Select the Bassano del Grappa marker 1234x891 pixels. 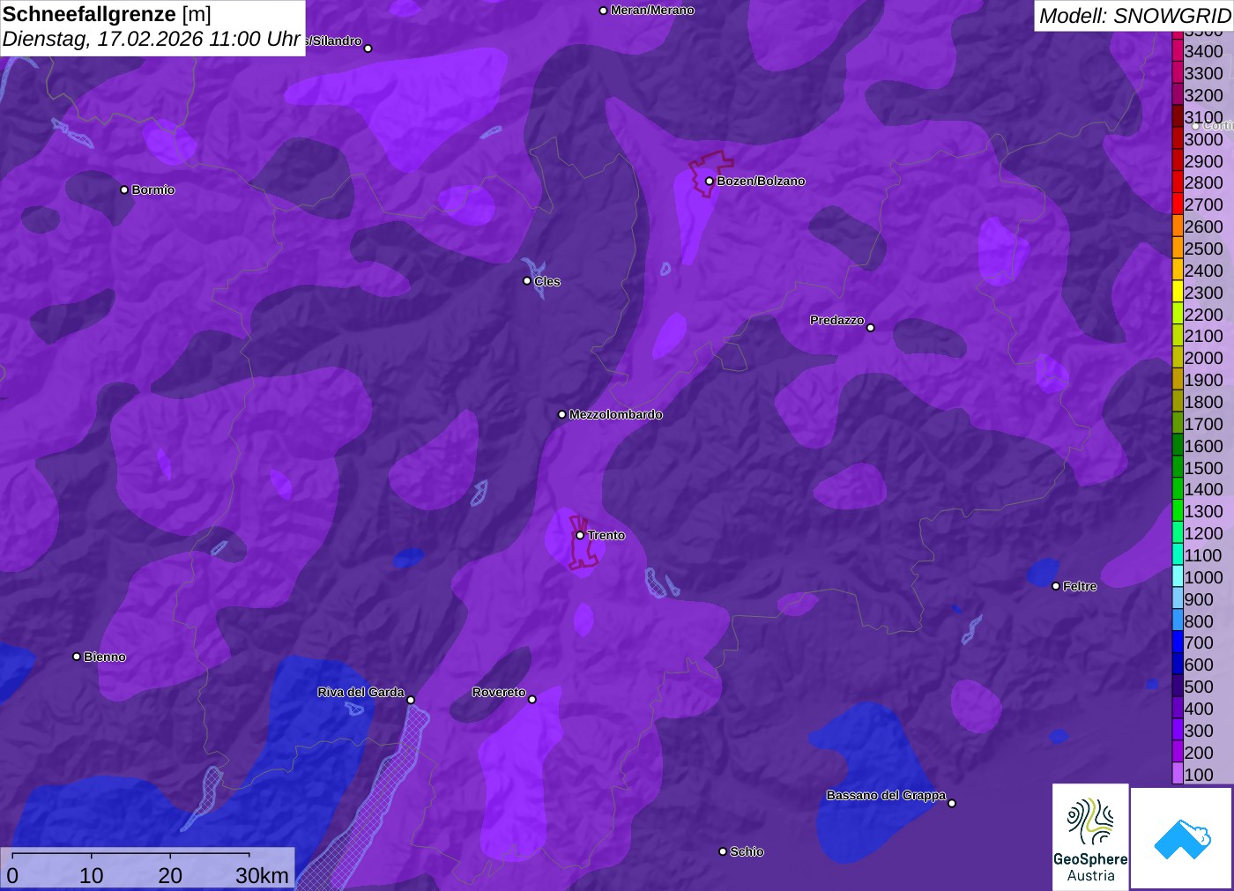952,803
